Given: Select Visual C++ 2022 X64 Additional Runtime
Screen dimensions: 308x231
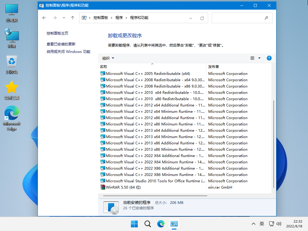Looking at the screenshot, I should click(152, 156).
